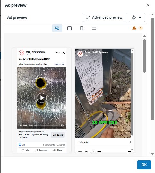
Task: Open Advanced preview
Action: coord(105,17)
